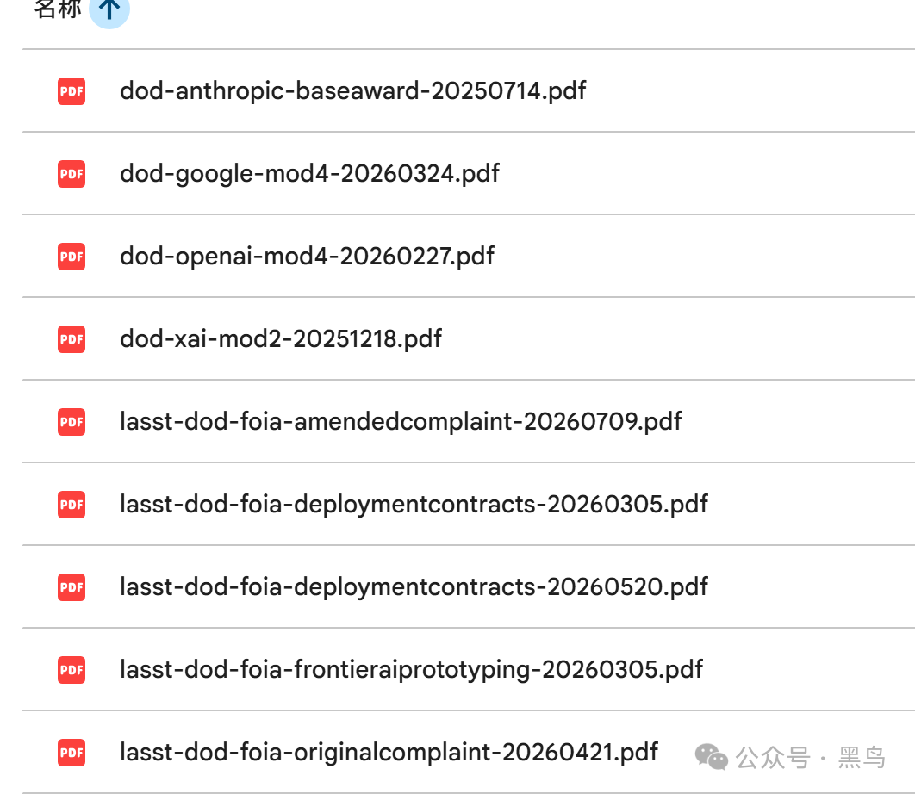Toggle name sort direction arrow
This screenshot has width=915, height=794.
(109, 9)
